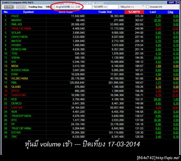Click the %CMPR value 315.30
181x161 pixels.
point(139,16)
